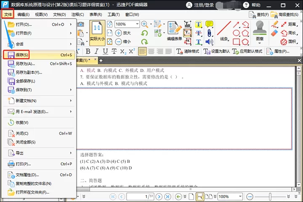Viewport: 303px width, 202px height.
Task: Open the 编辑(E) menu
Action: point(24,14)
